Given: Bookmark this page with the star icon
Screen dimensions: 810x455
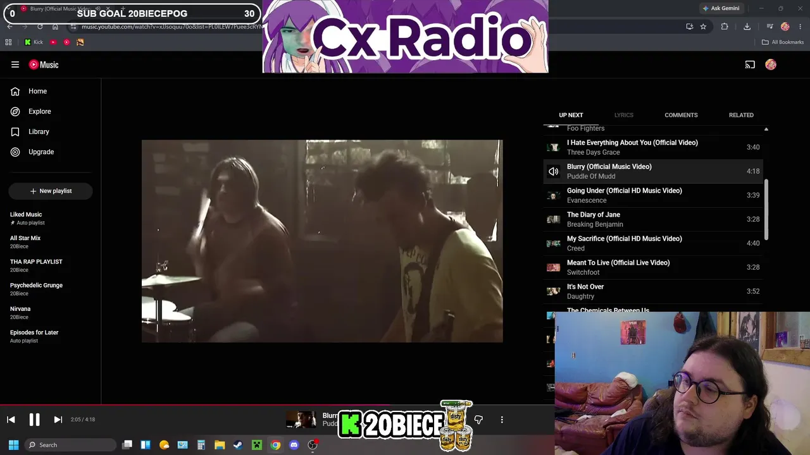Looking at the screenshot, I should pos(703,27).
